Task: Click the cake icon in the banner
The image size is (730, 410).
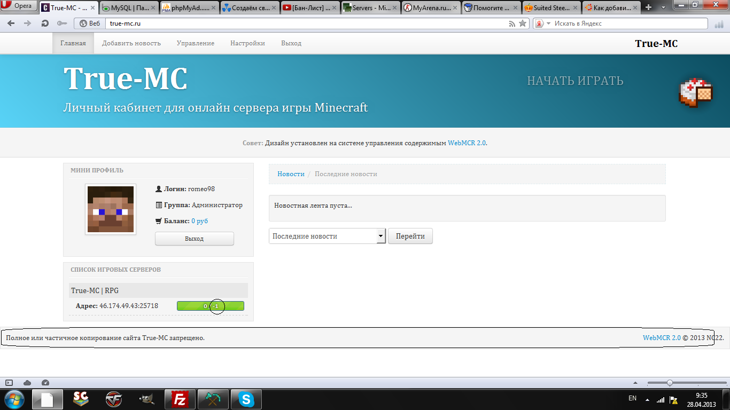Action: click(696, 93)
